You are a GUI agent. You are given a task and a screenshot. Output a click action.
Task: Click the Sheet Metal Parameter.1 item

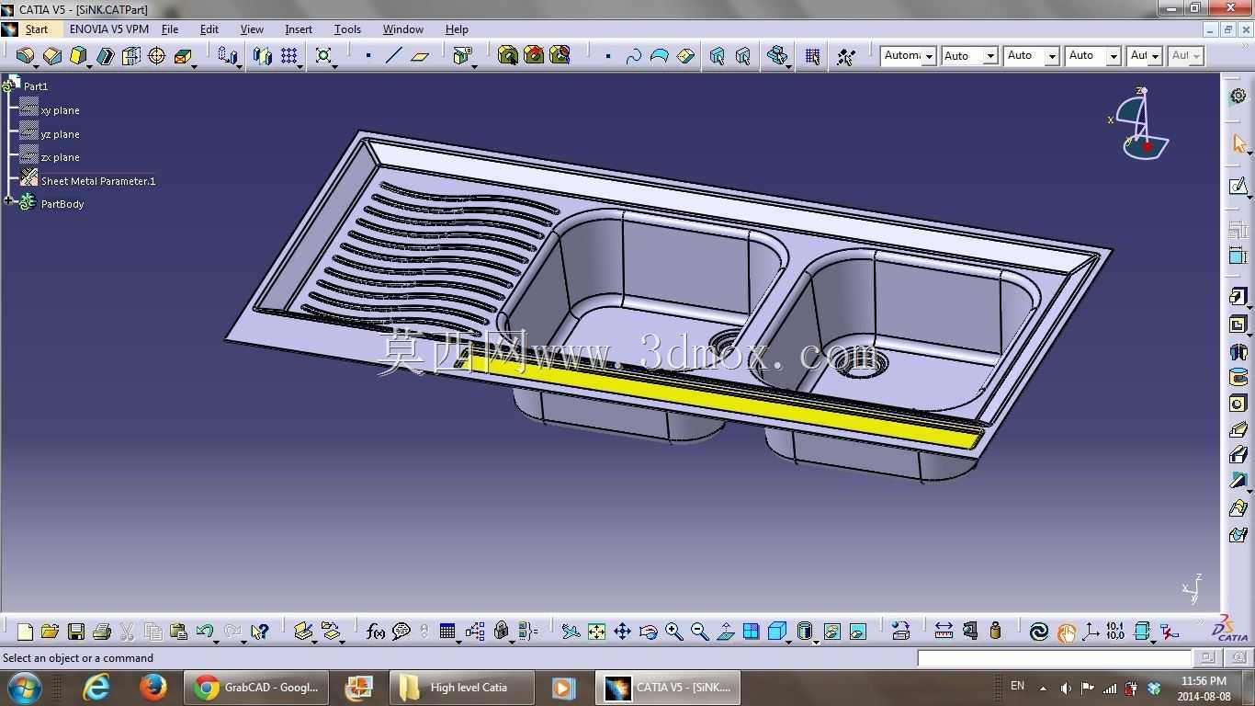98,181
